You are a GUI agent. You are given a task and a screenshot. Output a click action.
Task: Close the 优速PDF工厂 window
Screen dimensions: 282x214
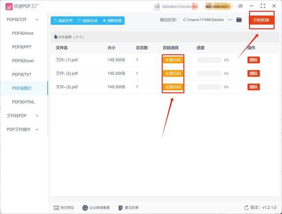274,6
